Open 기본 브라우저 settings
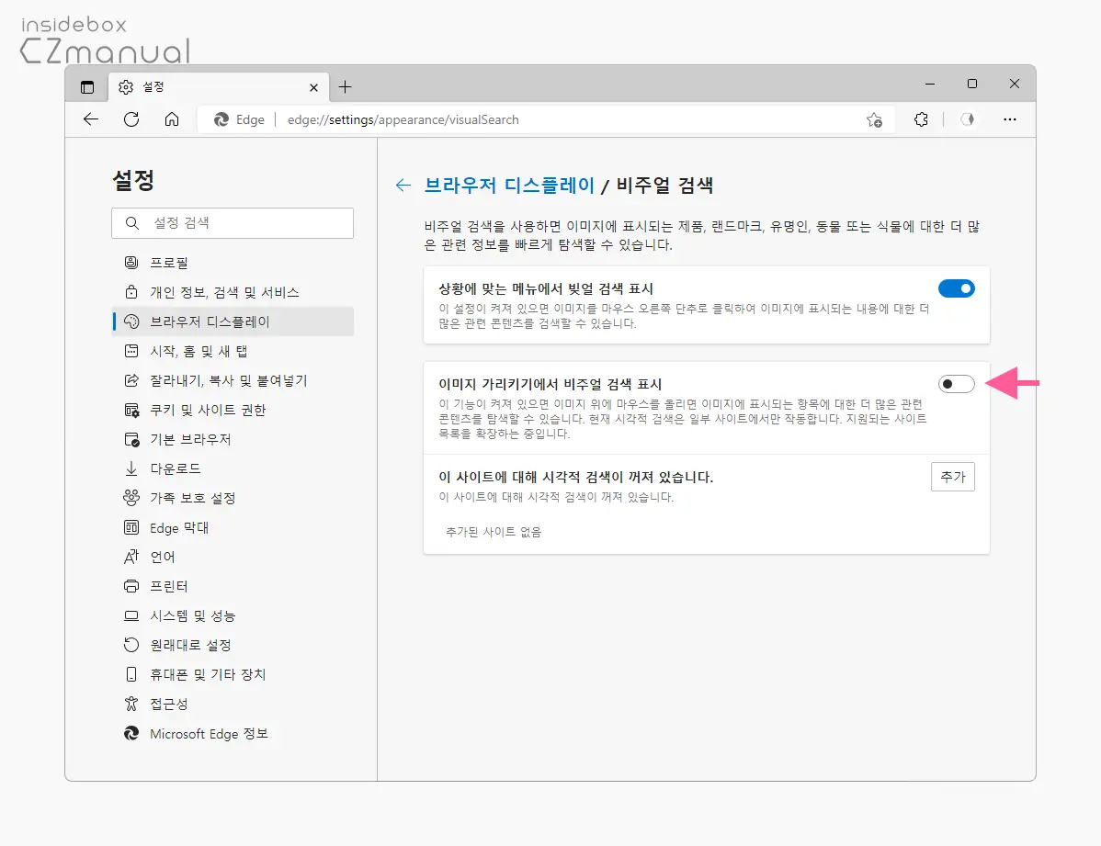This screenshot has width=1101, height=846. point(233,439)
